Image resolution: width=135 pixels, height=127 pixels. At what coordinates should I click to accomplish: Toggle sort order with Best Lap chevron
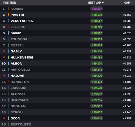(x=103, y=3)
